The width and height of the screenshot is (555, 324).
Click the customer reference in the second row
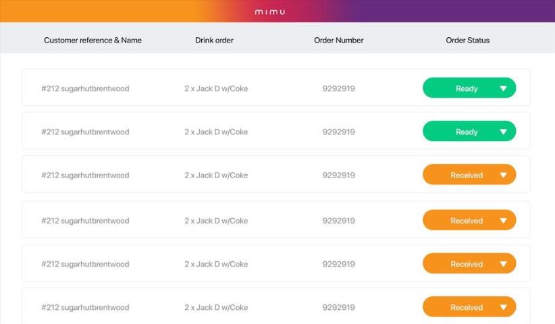pos(85,132)
